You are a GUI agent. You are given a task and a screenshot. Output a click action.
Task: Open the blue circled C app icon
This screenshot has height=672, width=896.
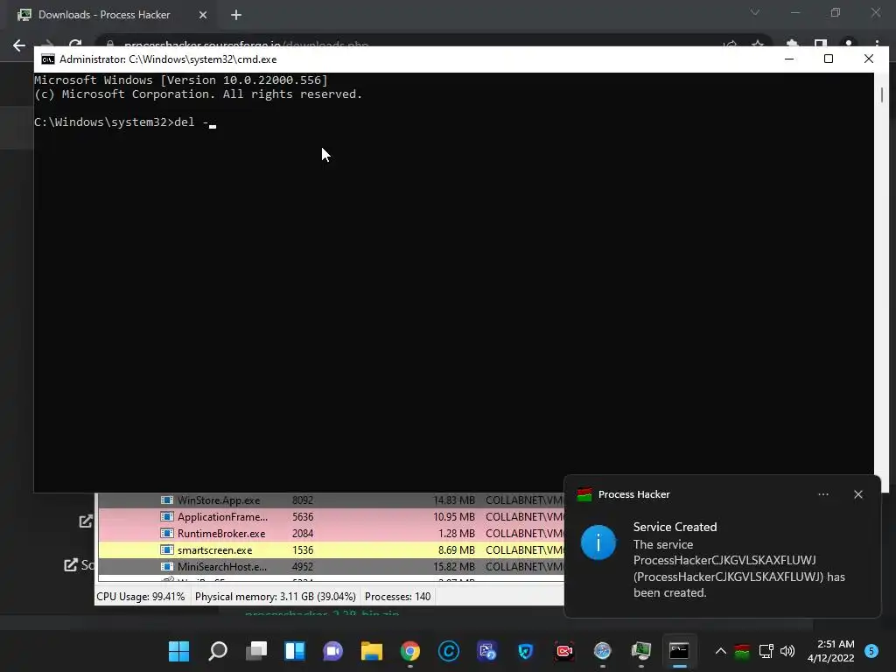click(449, 651)
